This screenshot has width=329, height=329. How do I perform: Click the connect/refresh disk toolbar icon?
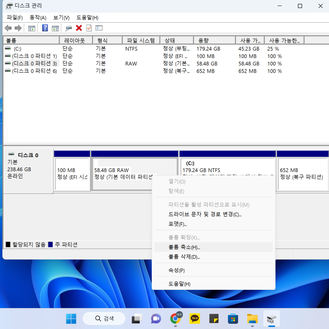tap(69, 28)
